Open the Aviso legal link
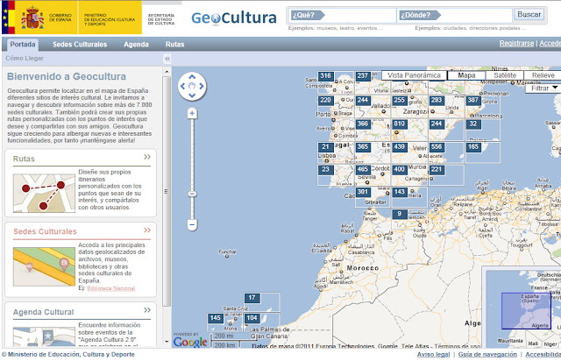This screenshot has height=361, width=561. click(433, 354)
